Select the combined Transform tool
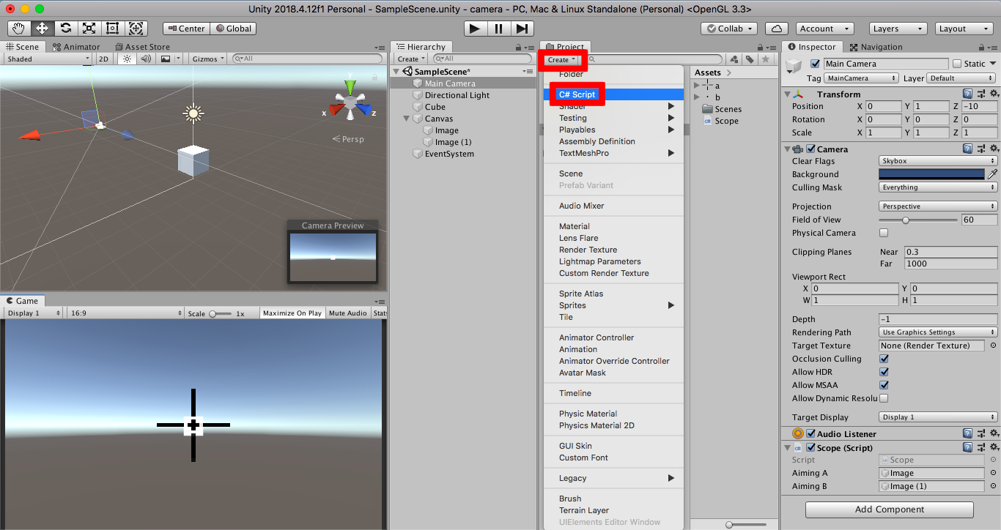 tap(136, 29)
